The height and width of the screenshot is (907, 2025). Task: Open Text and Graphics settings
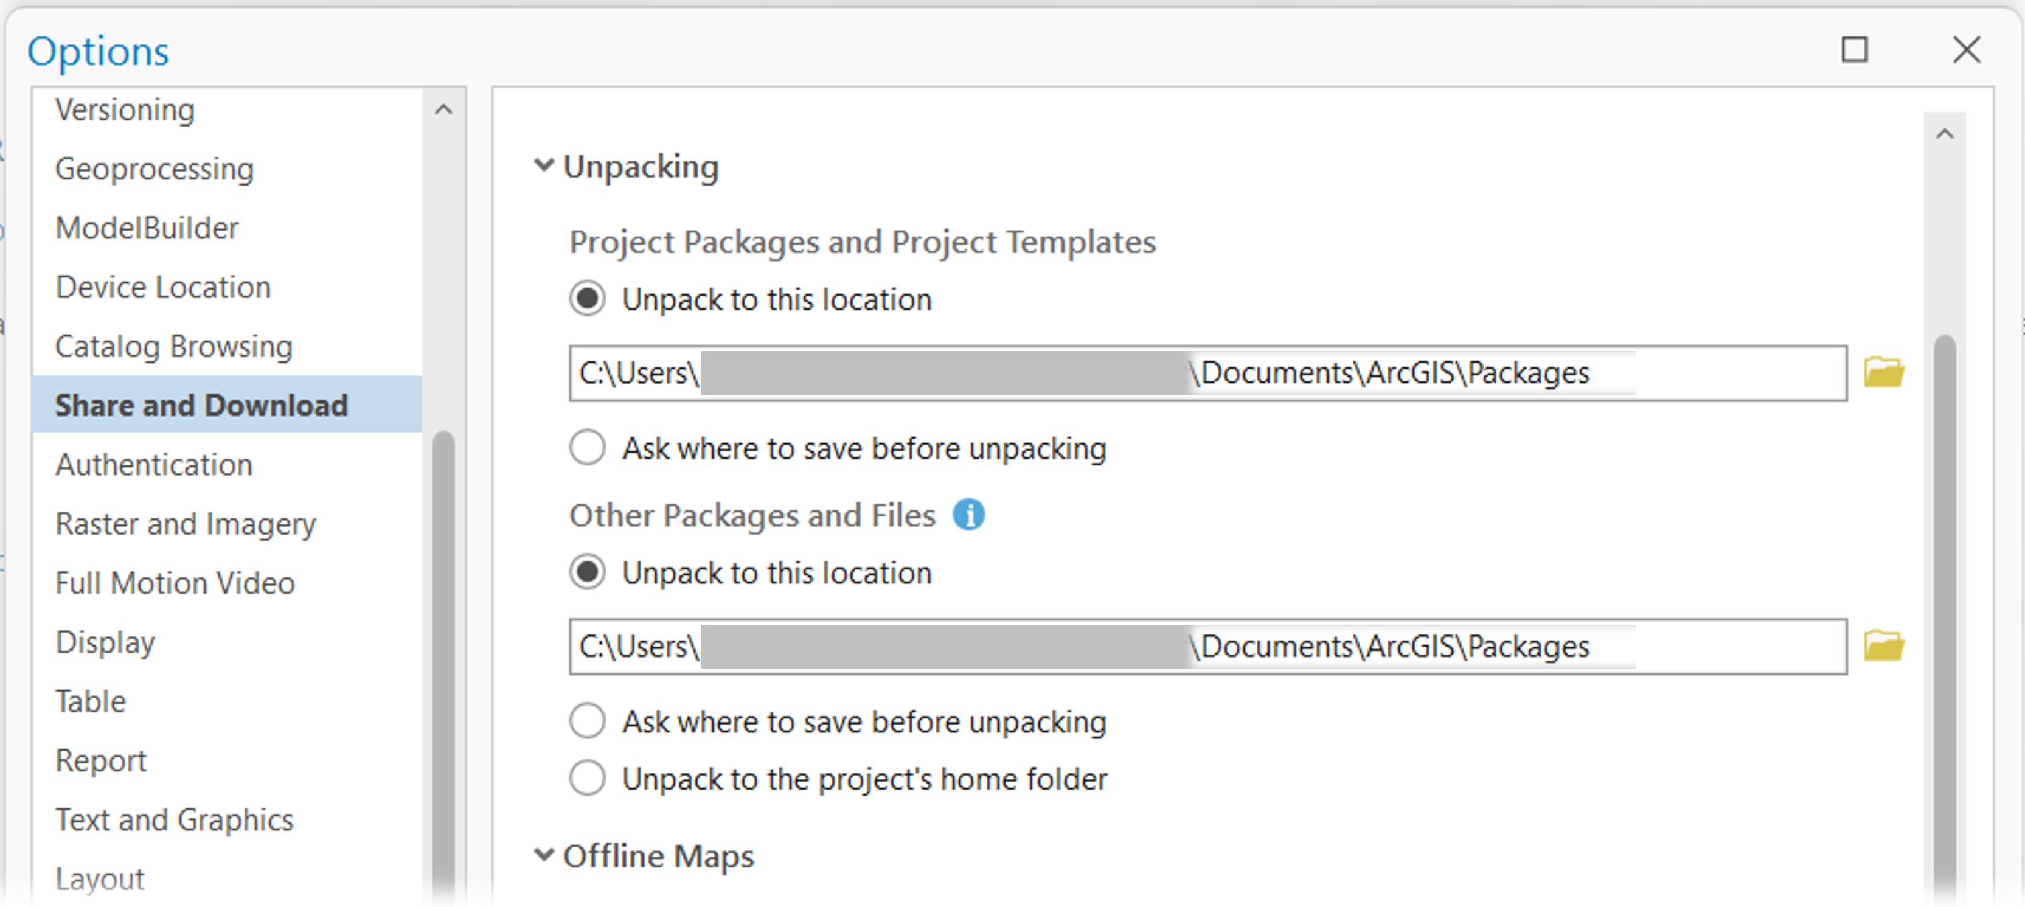(174, 819)
